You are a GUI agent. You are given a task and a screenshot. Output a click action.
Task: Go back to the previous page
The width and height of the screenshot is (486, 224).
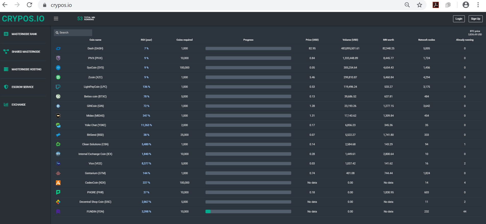point(5,5)
